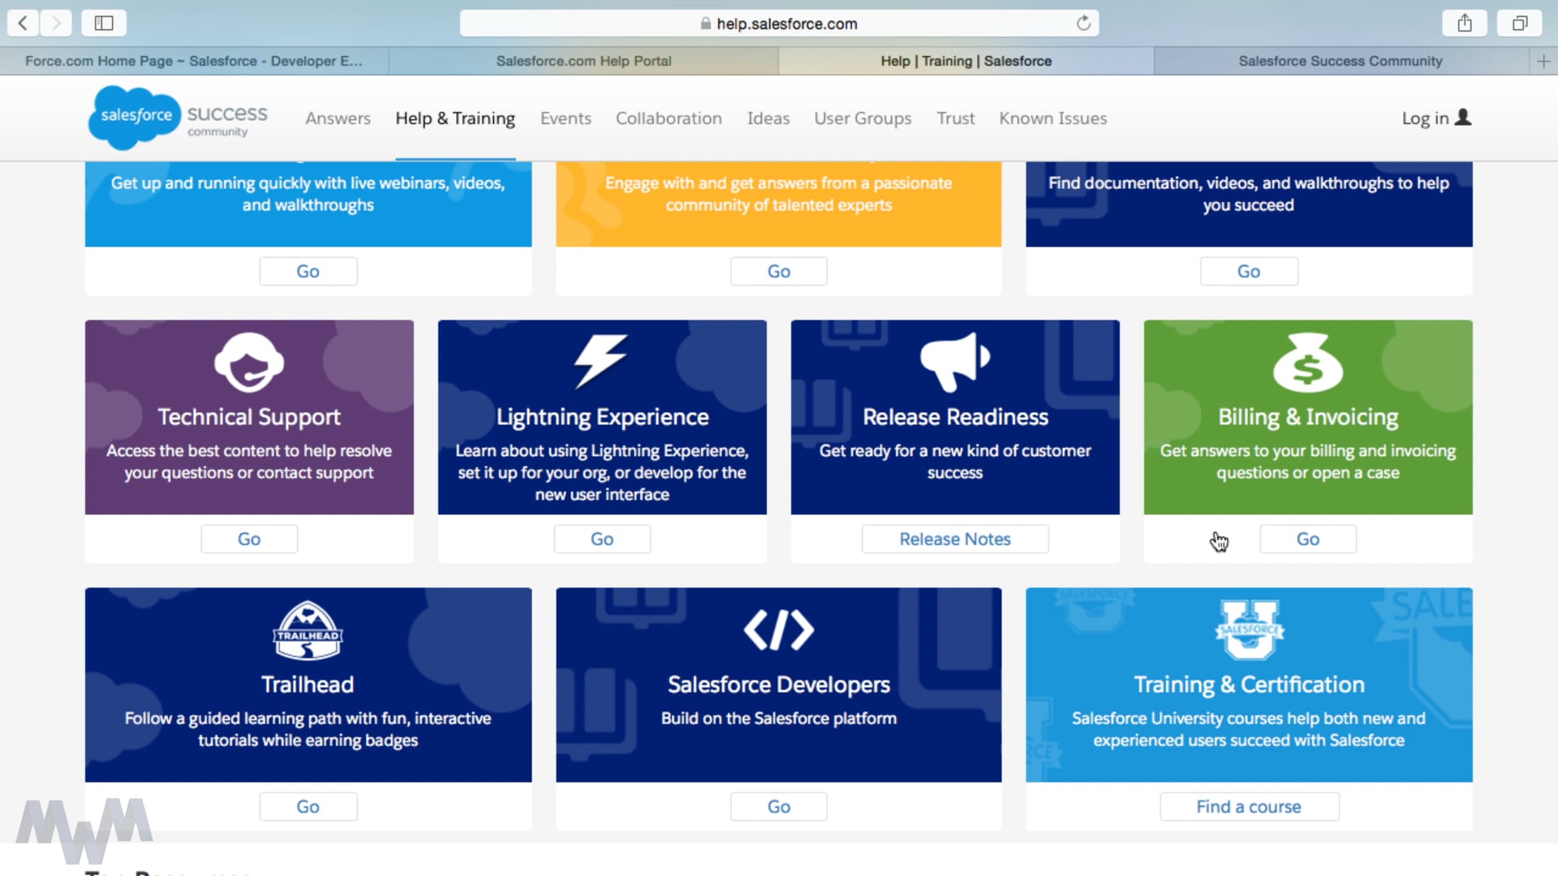Click the Log in user icon
This screenshot has height=876, width=1558.
coord(1463,118)
